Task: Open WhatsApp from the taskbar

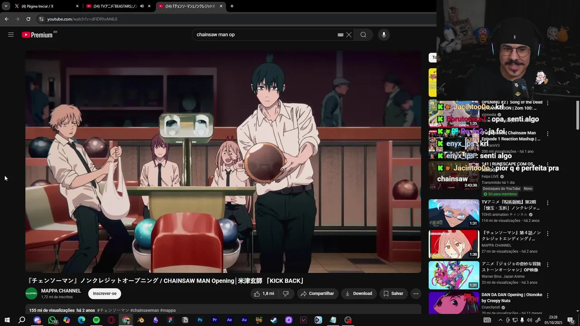Action: click(x=52, y=320)
